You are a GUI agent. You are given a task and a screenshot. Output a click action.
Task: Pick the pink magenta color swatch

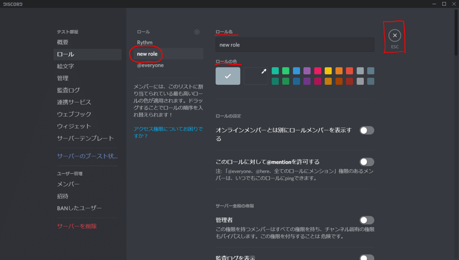[x=318, y=71]
